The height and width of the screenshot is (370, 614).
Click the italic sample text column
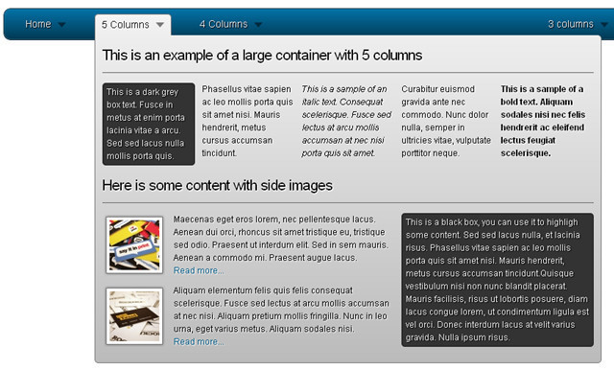coord(346,121)
